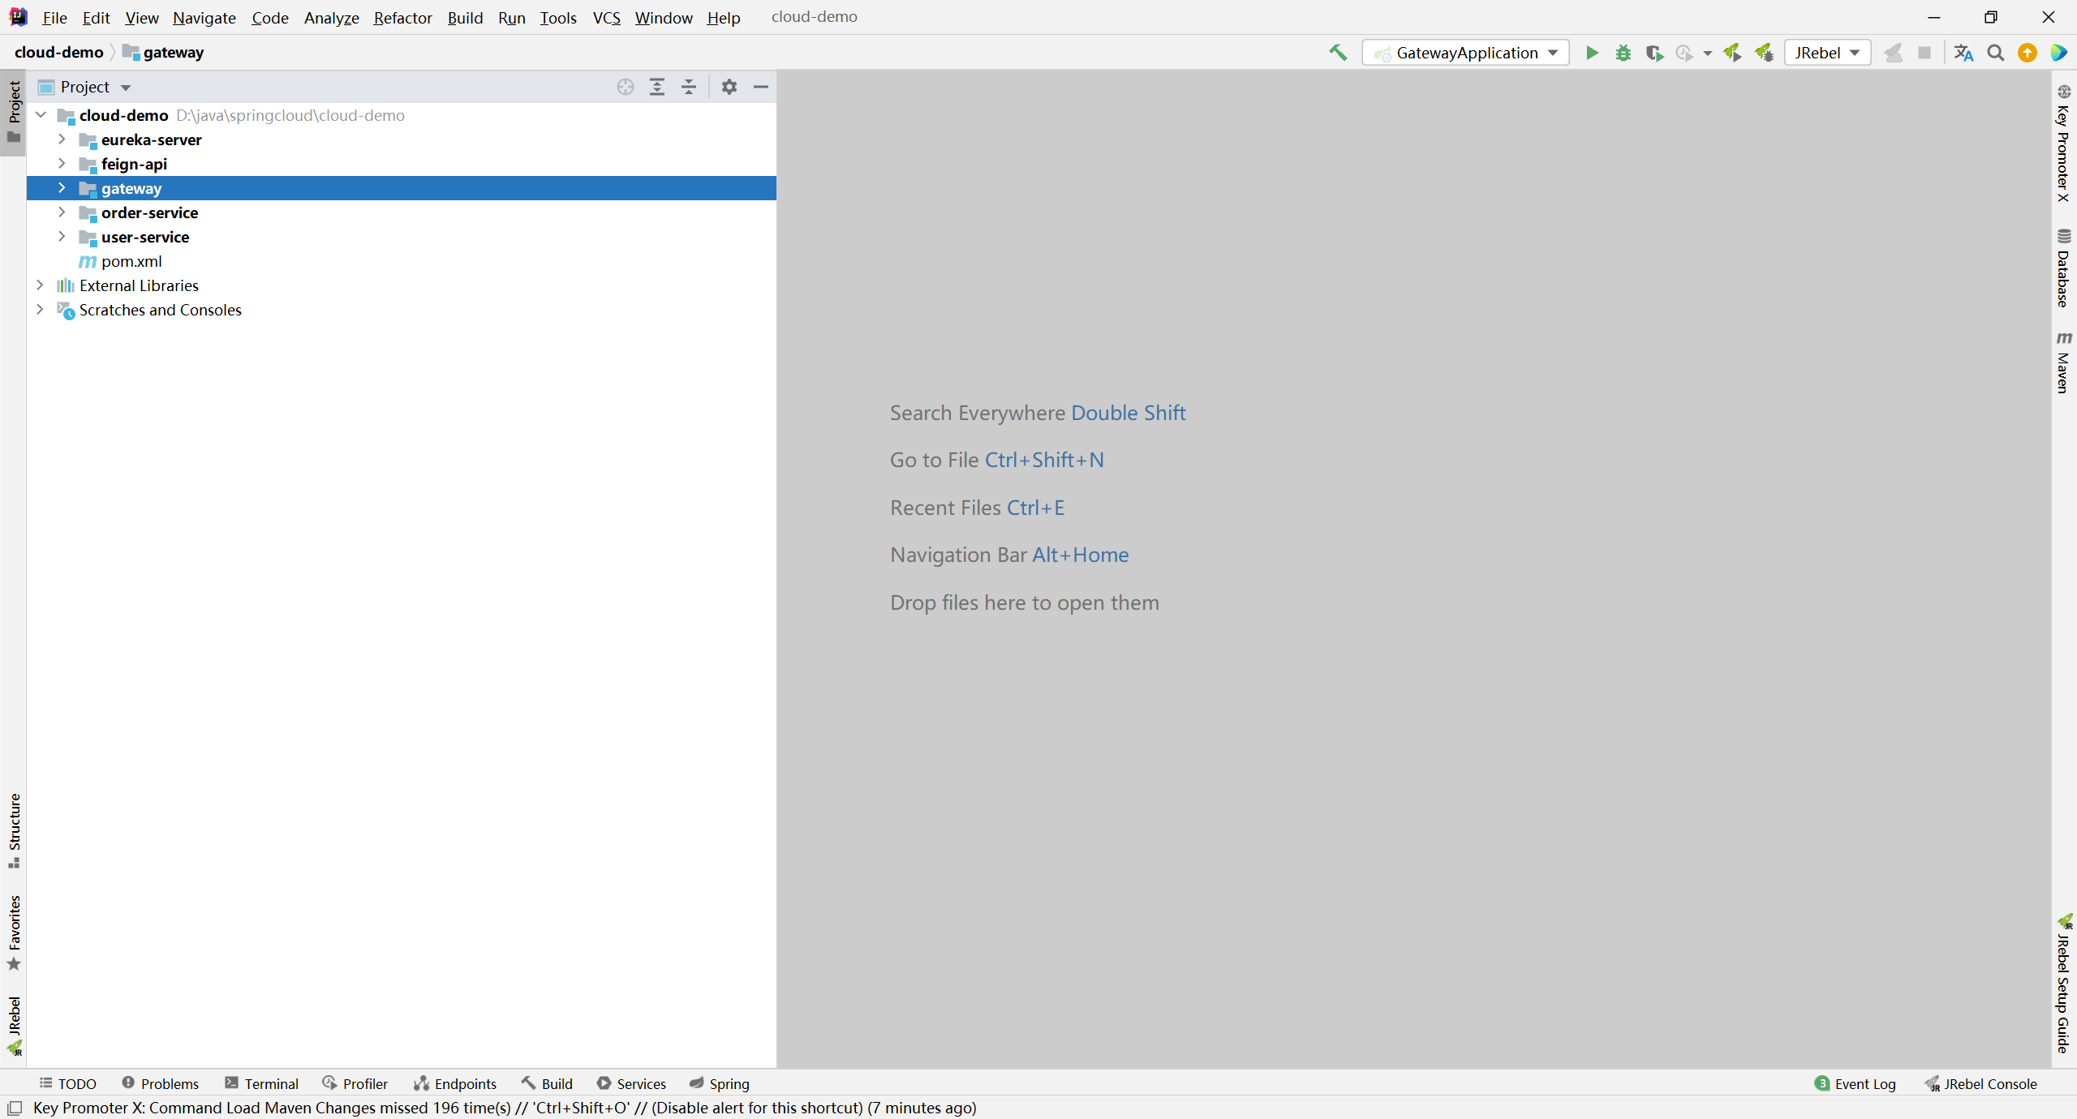2077x1119 pixels.
Task: Expand the order-service module tree item
Action: tap(62, 212)
